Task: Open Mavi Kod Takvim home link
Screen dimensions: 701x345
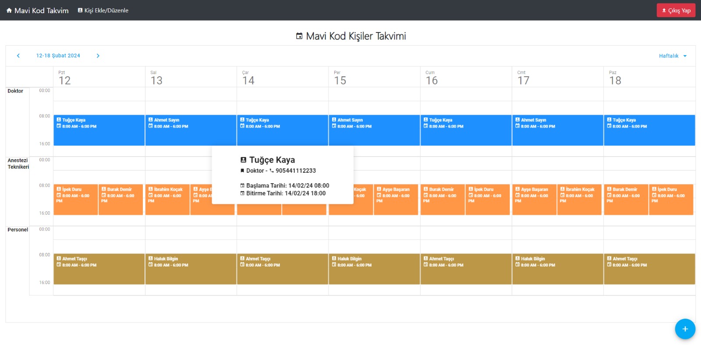Action: click(41, 11)
